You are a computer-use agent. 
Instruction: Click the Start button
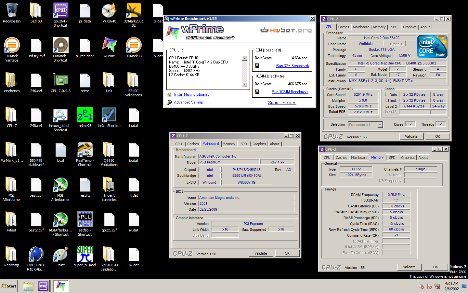[9, 286]
